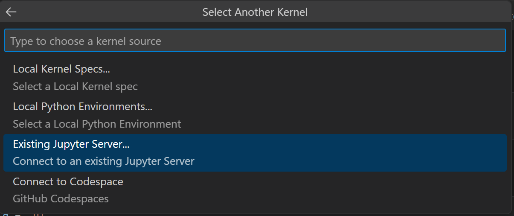The height and width of the screenshot is (216, 514).
Task: Open Existing Jupyter Server option
Action: (x=71, y=144)
